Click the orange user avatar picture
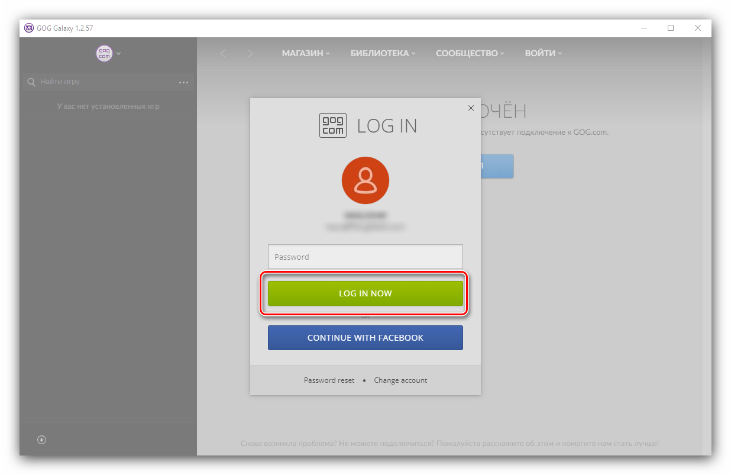 pos(365,180)
